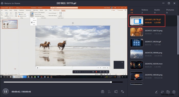Collapse the PowerPoint ribbon with the chevron

point(126,18)
